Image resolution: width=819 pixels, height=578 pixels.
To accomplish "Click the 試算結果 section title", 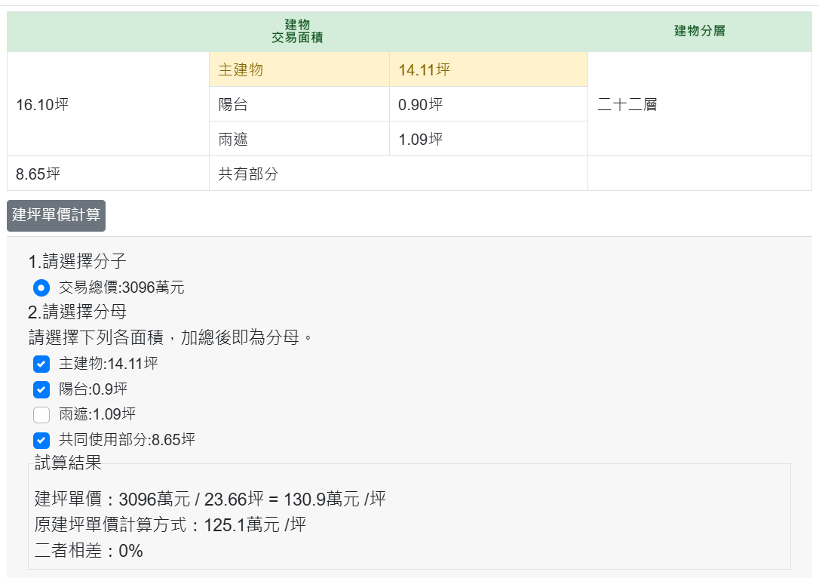I will coord(68,463).
